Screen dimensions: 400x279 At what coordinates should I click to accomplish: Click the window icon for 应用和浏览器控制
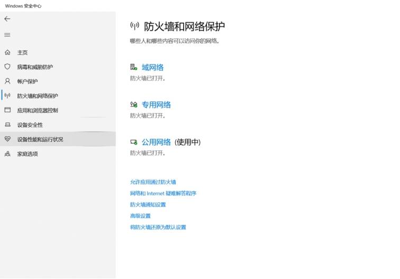7,110
